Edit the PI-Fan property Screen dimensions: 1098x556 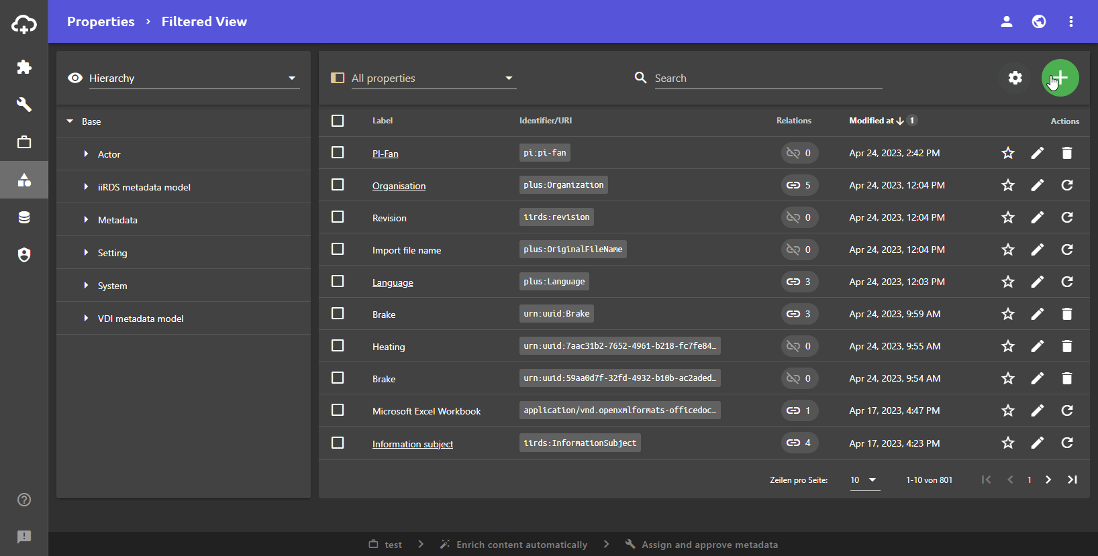[1038, 153]
